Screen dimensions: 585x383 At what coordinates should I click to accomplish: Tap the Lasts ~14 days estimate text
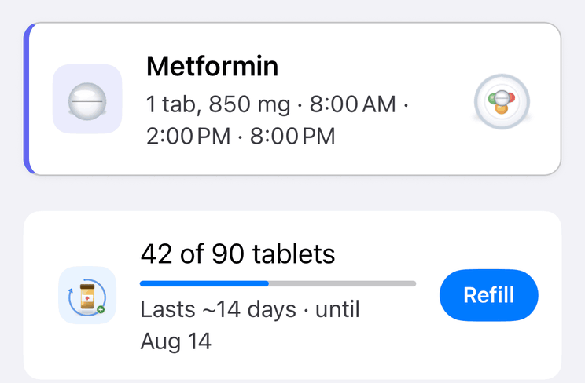click(x=219, y=309)
